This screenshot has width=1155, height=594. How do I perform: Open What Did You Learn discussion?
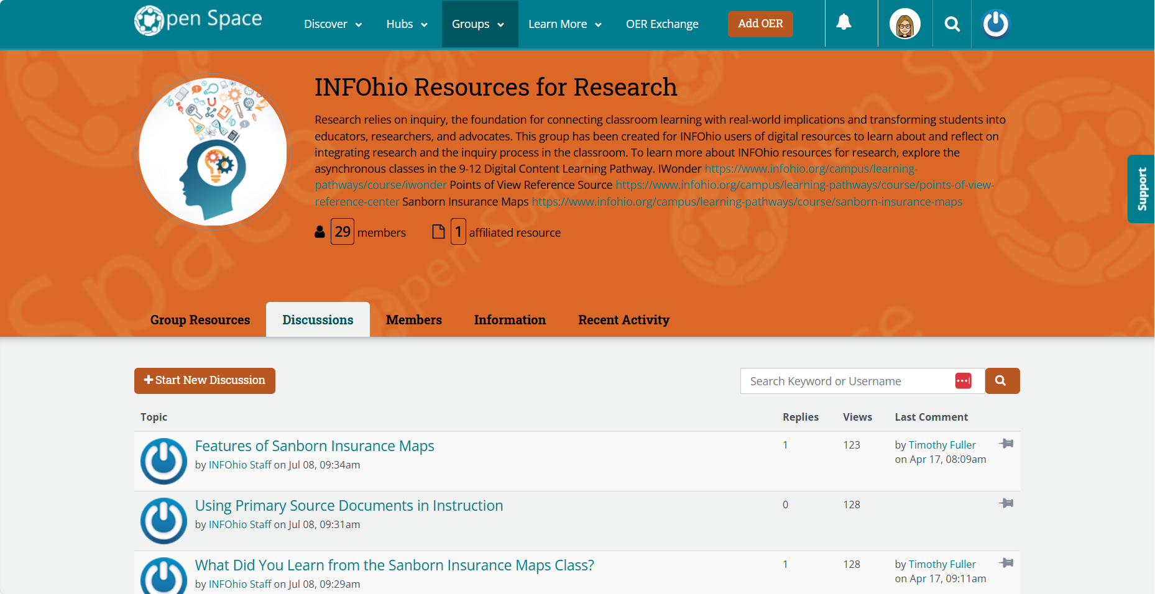point(395,565)
